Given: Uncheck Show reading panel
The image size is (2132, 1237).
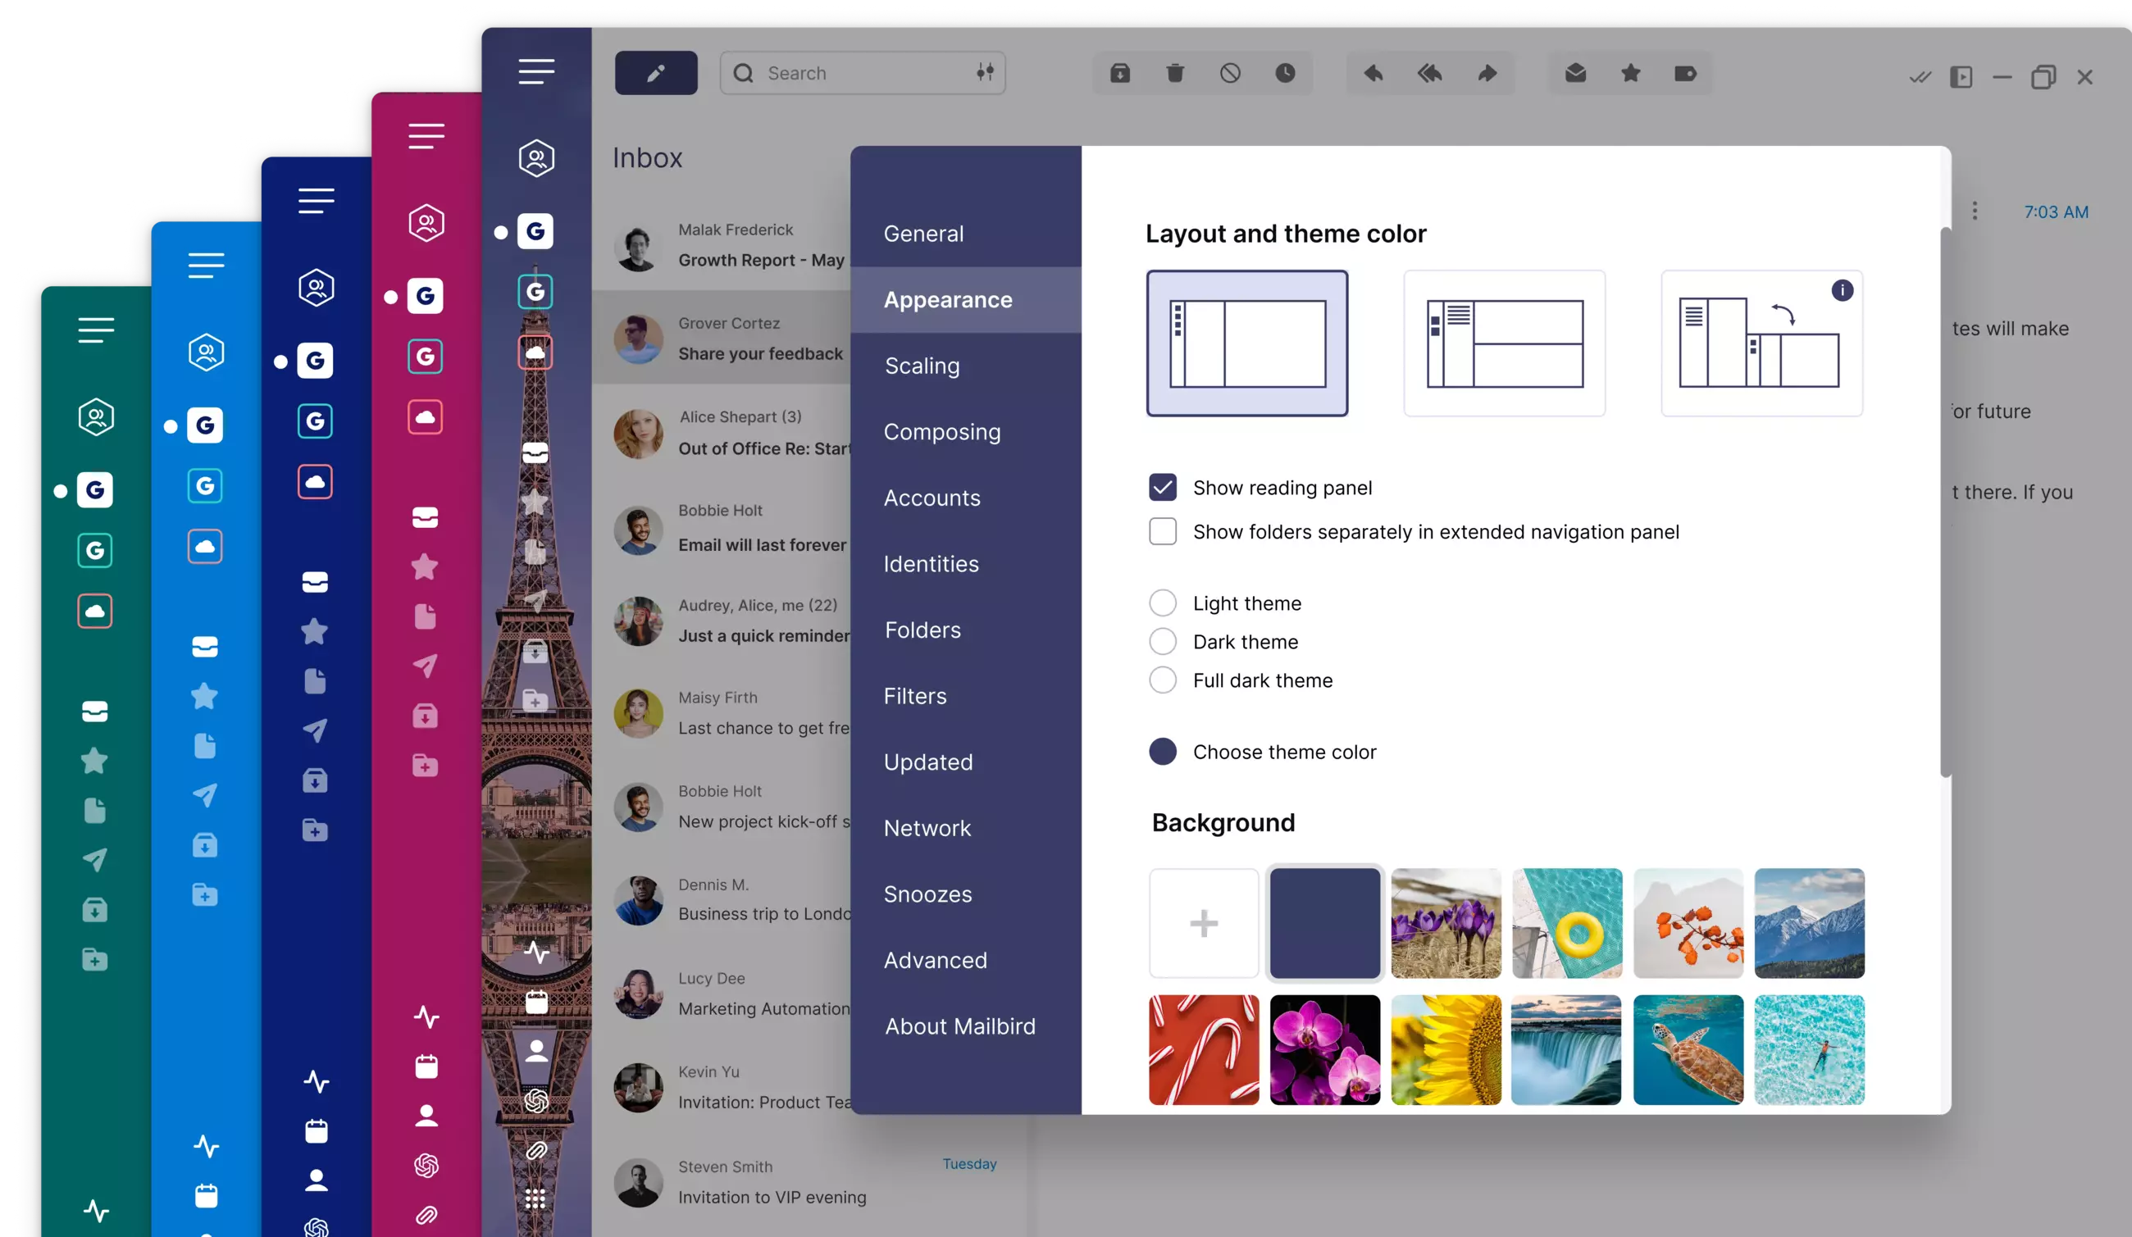Looking at the screenshot, I should (x=1163, y=487).
